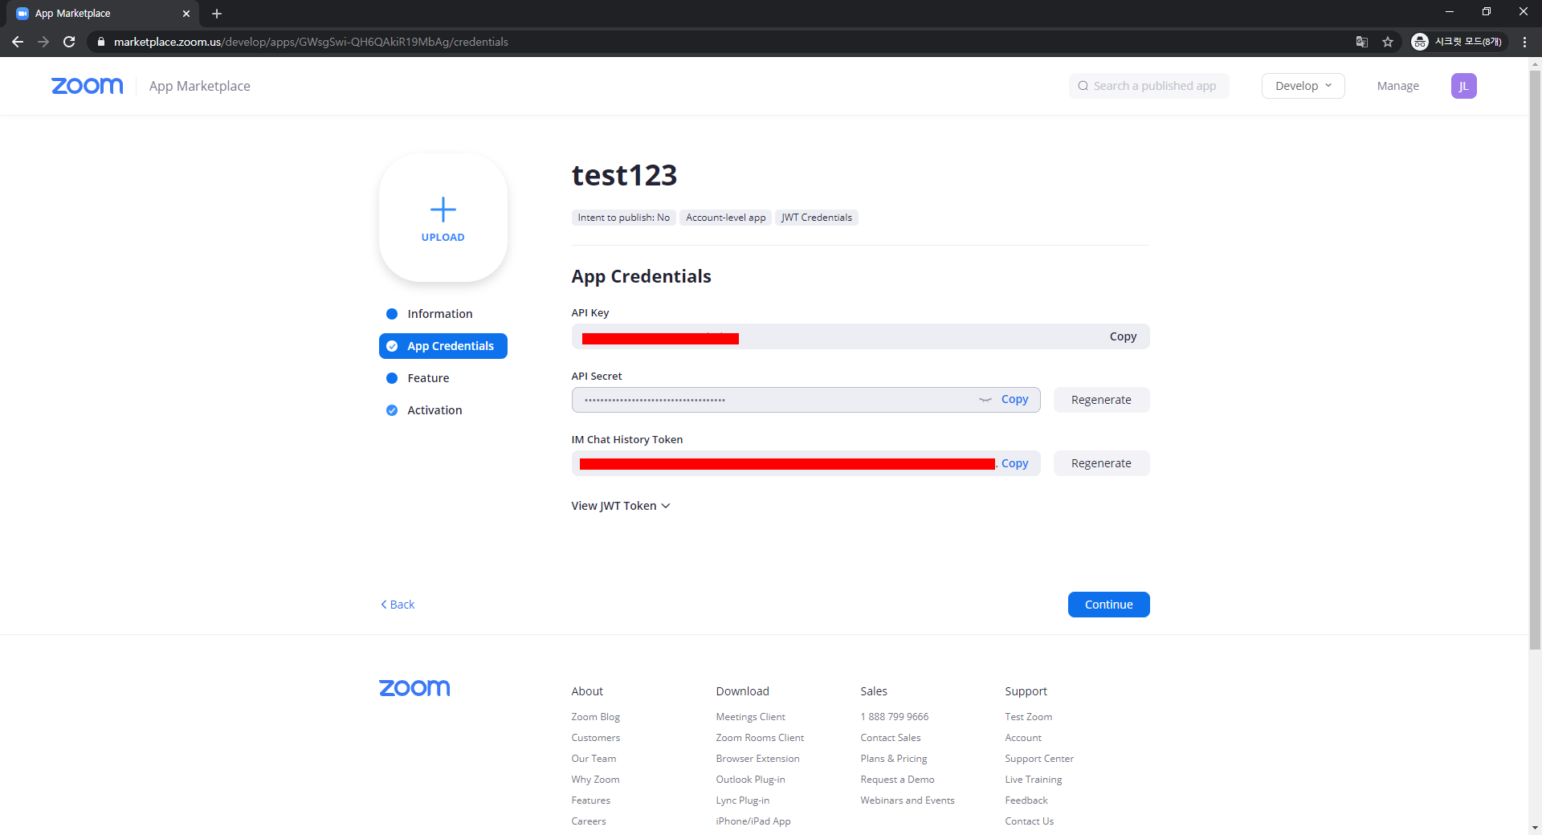Open Request a Demo link
The image size is (1542, 835).
pos(897,780)
